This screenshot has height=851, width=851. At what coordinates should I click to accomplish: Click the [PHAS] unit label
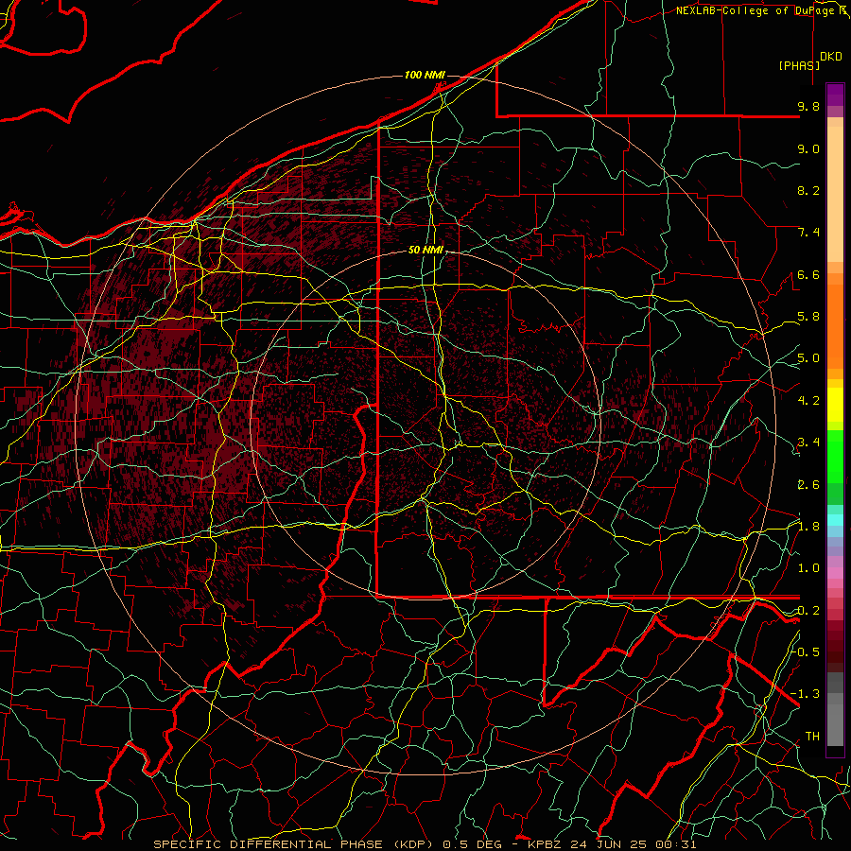coord(799,65)
